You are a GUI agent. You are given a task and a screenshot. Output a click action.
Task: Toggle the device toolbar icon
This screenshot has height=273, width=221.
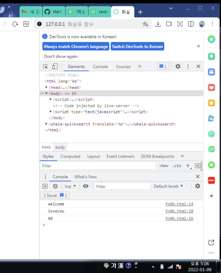55,66
